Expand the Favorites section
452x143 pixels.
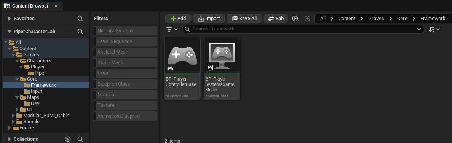coord(10,19)
